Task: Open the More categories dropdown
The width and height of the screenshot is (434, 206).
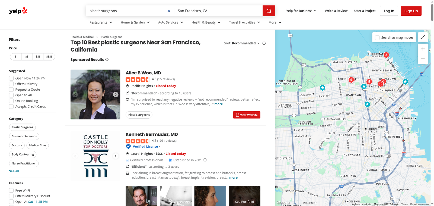Action: point(275,22)
